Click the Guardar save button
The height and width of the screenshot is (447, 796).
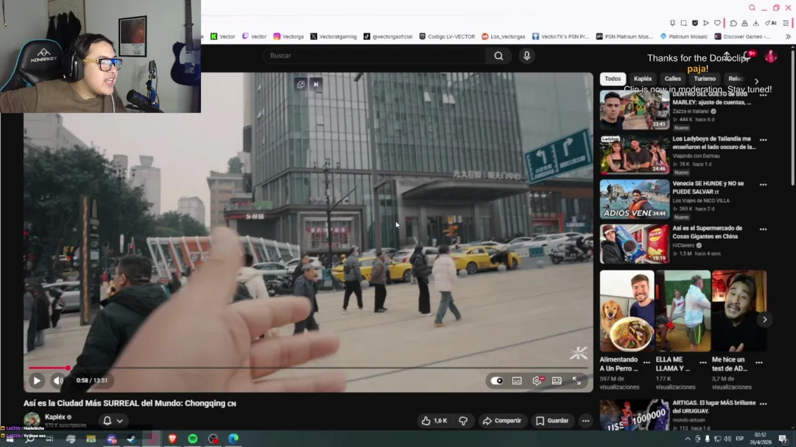[x=552, y=420]
